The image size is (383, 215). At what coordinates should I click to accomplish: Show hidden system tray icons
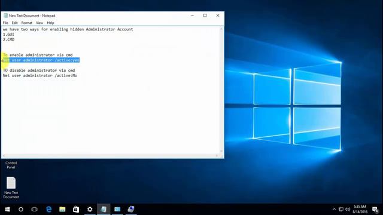coord(334,209)
